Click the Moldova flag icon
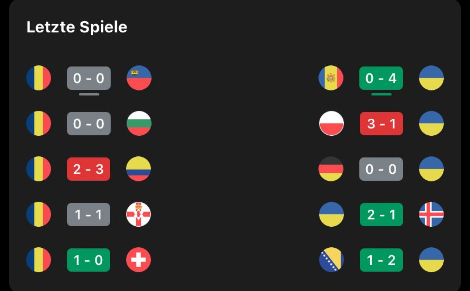Screen dimensions: 470x291 point(331,78)
